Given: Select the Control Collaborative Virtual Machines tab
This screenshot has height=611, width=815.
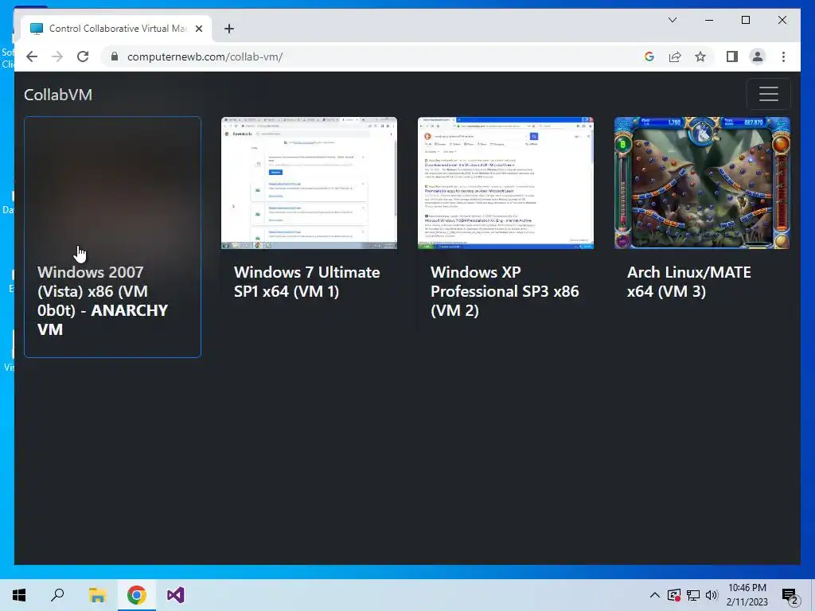Looking at the screenshot, I should click(116, 29).
